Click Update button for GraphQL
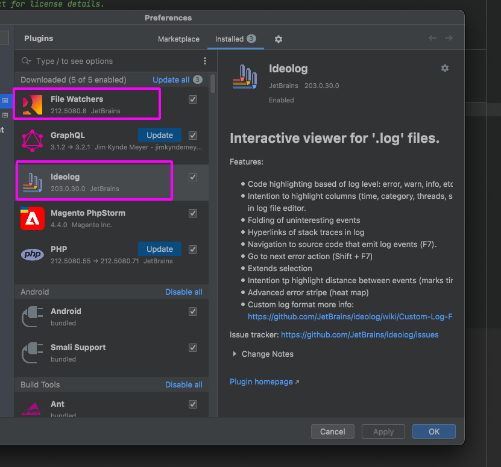The image size is (501, 467). pyautogui.click(x=160, y=135)
